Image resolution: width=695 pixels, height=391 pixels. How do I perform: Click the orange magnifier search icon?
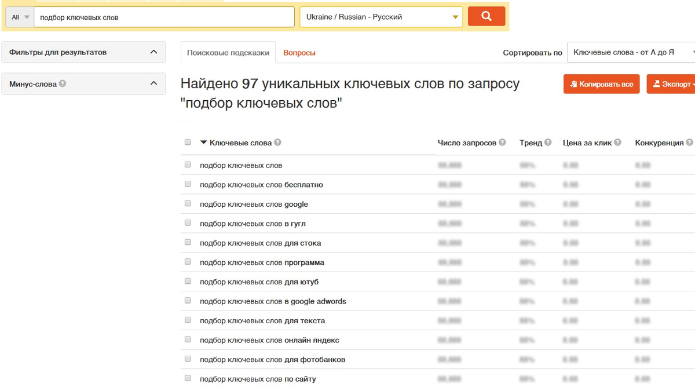(x=486, y=16)
